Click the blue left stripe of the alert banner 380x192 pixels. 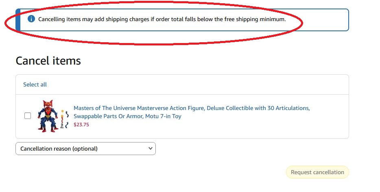(17, 20)
